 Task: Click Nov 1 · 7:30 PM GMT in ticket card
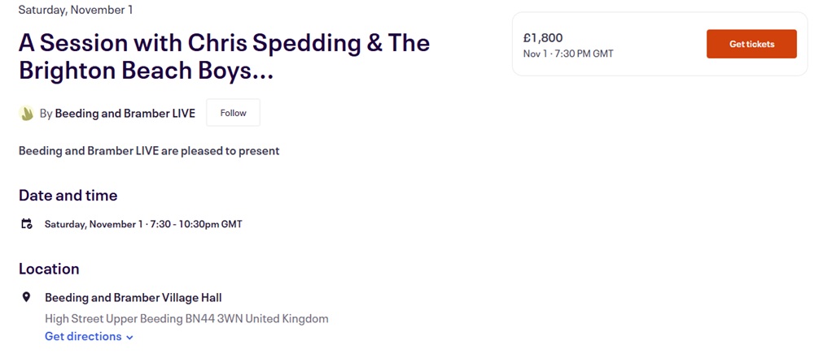pyautogui.click(x=568, y=54)
